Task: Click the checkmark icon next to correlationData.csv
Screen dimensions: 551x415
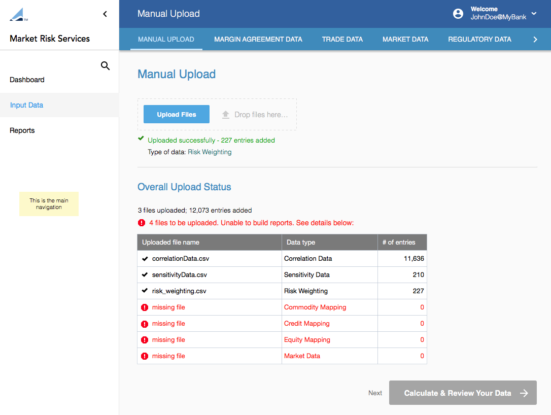Action: pos(145,259)
